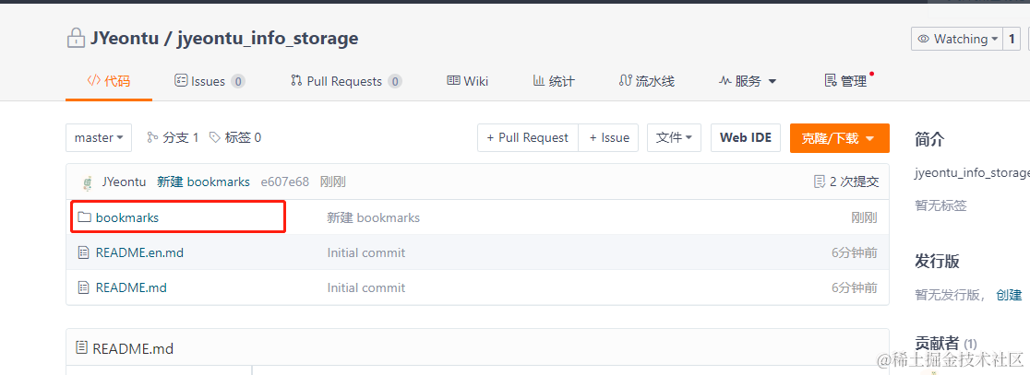Click the bookmarks folder icon
This screenshot has width=1030, height=375.
[84, 217]
